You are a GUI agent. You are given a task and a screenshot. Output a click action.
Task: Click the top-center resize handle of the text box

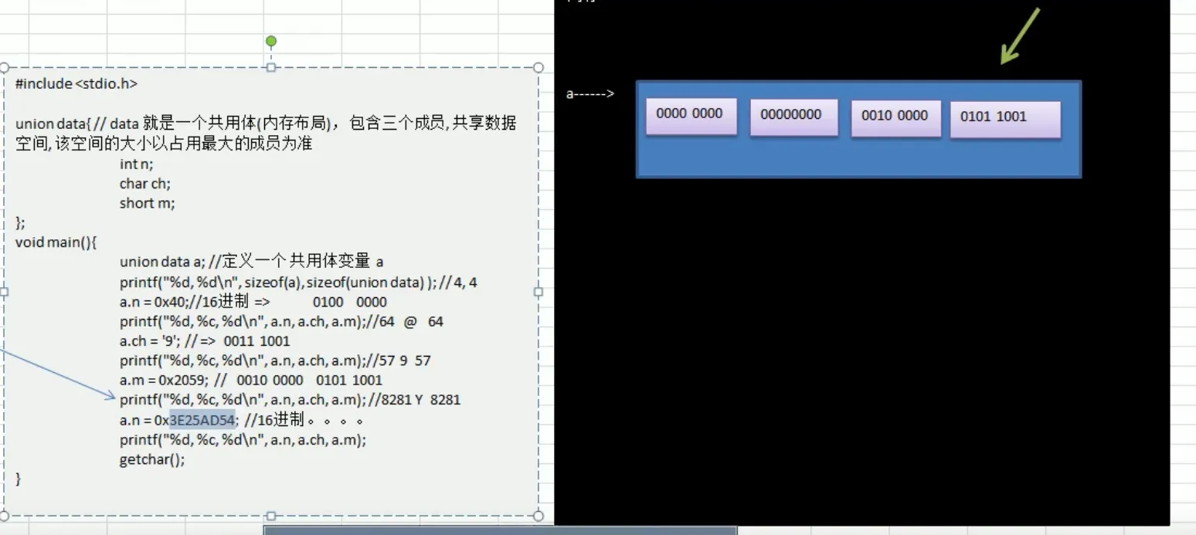point(270,67)
